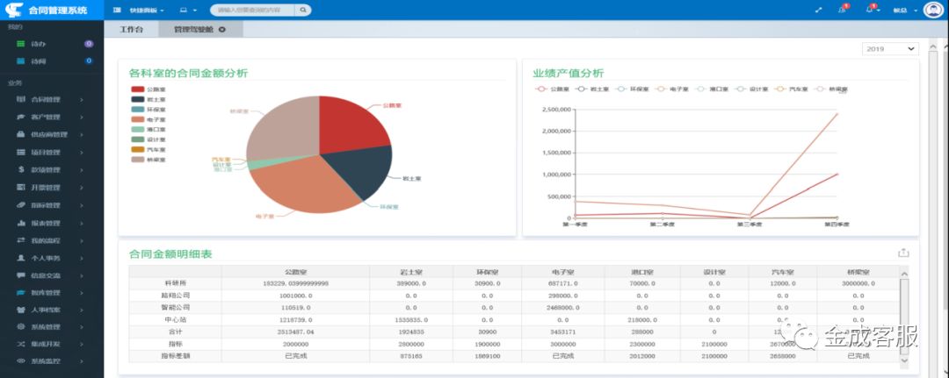This screenshot has width=949, height=378.
Task: Expand 款项管理 menu chevron
Action: point(81,169)
